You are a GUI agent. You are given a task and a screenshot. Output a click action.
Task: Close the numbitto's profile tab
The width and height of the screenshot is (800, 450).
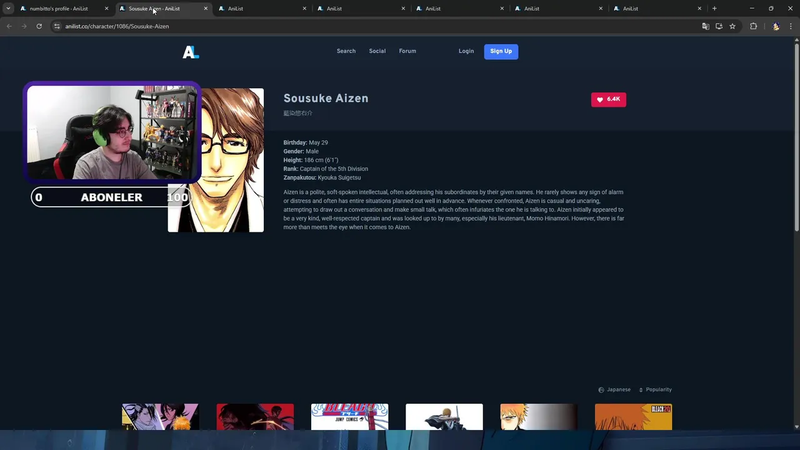point(107,9)
